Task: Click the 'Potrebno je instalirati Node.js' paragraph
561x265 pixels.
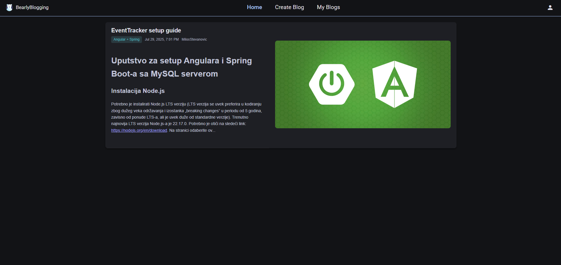Action: pyautogui.click(x=186, y=117)
